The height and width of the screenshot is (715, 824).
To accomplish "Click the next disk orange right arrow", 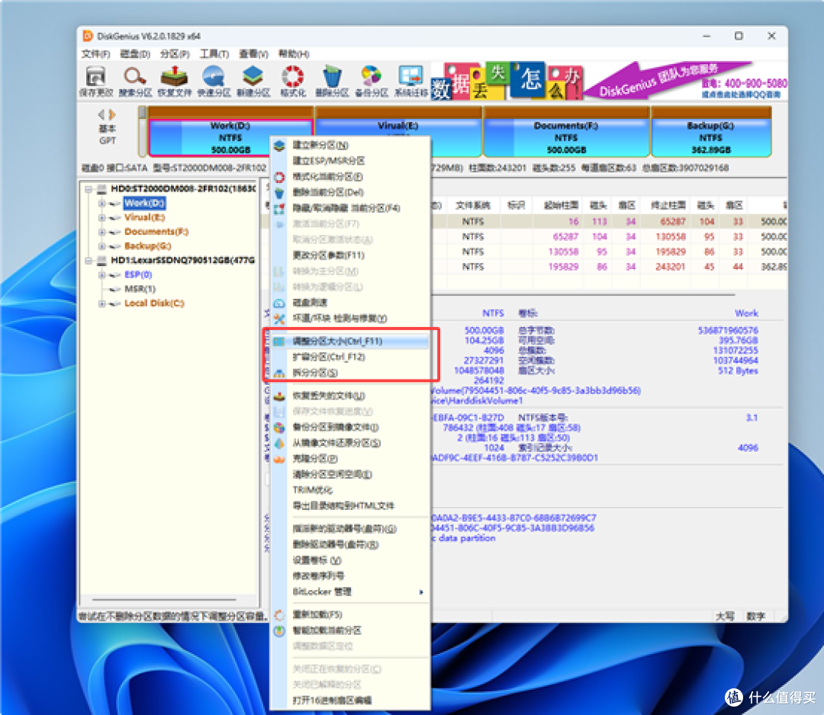I will [112, 114].
